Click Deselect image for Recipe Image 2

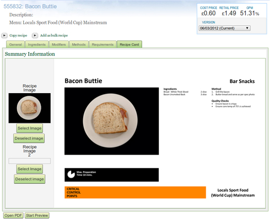click(30, 179)
